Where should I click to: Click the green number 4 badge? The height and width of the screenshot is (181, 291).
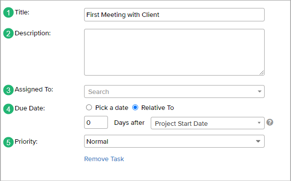pos(8,109)
